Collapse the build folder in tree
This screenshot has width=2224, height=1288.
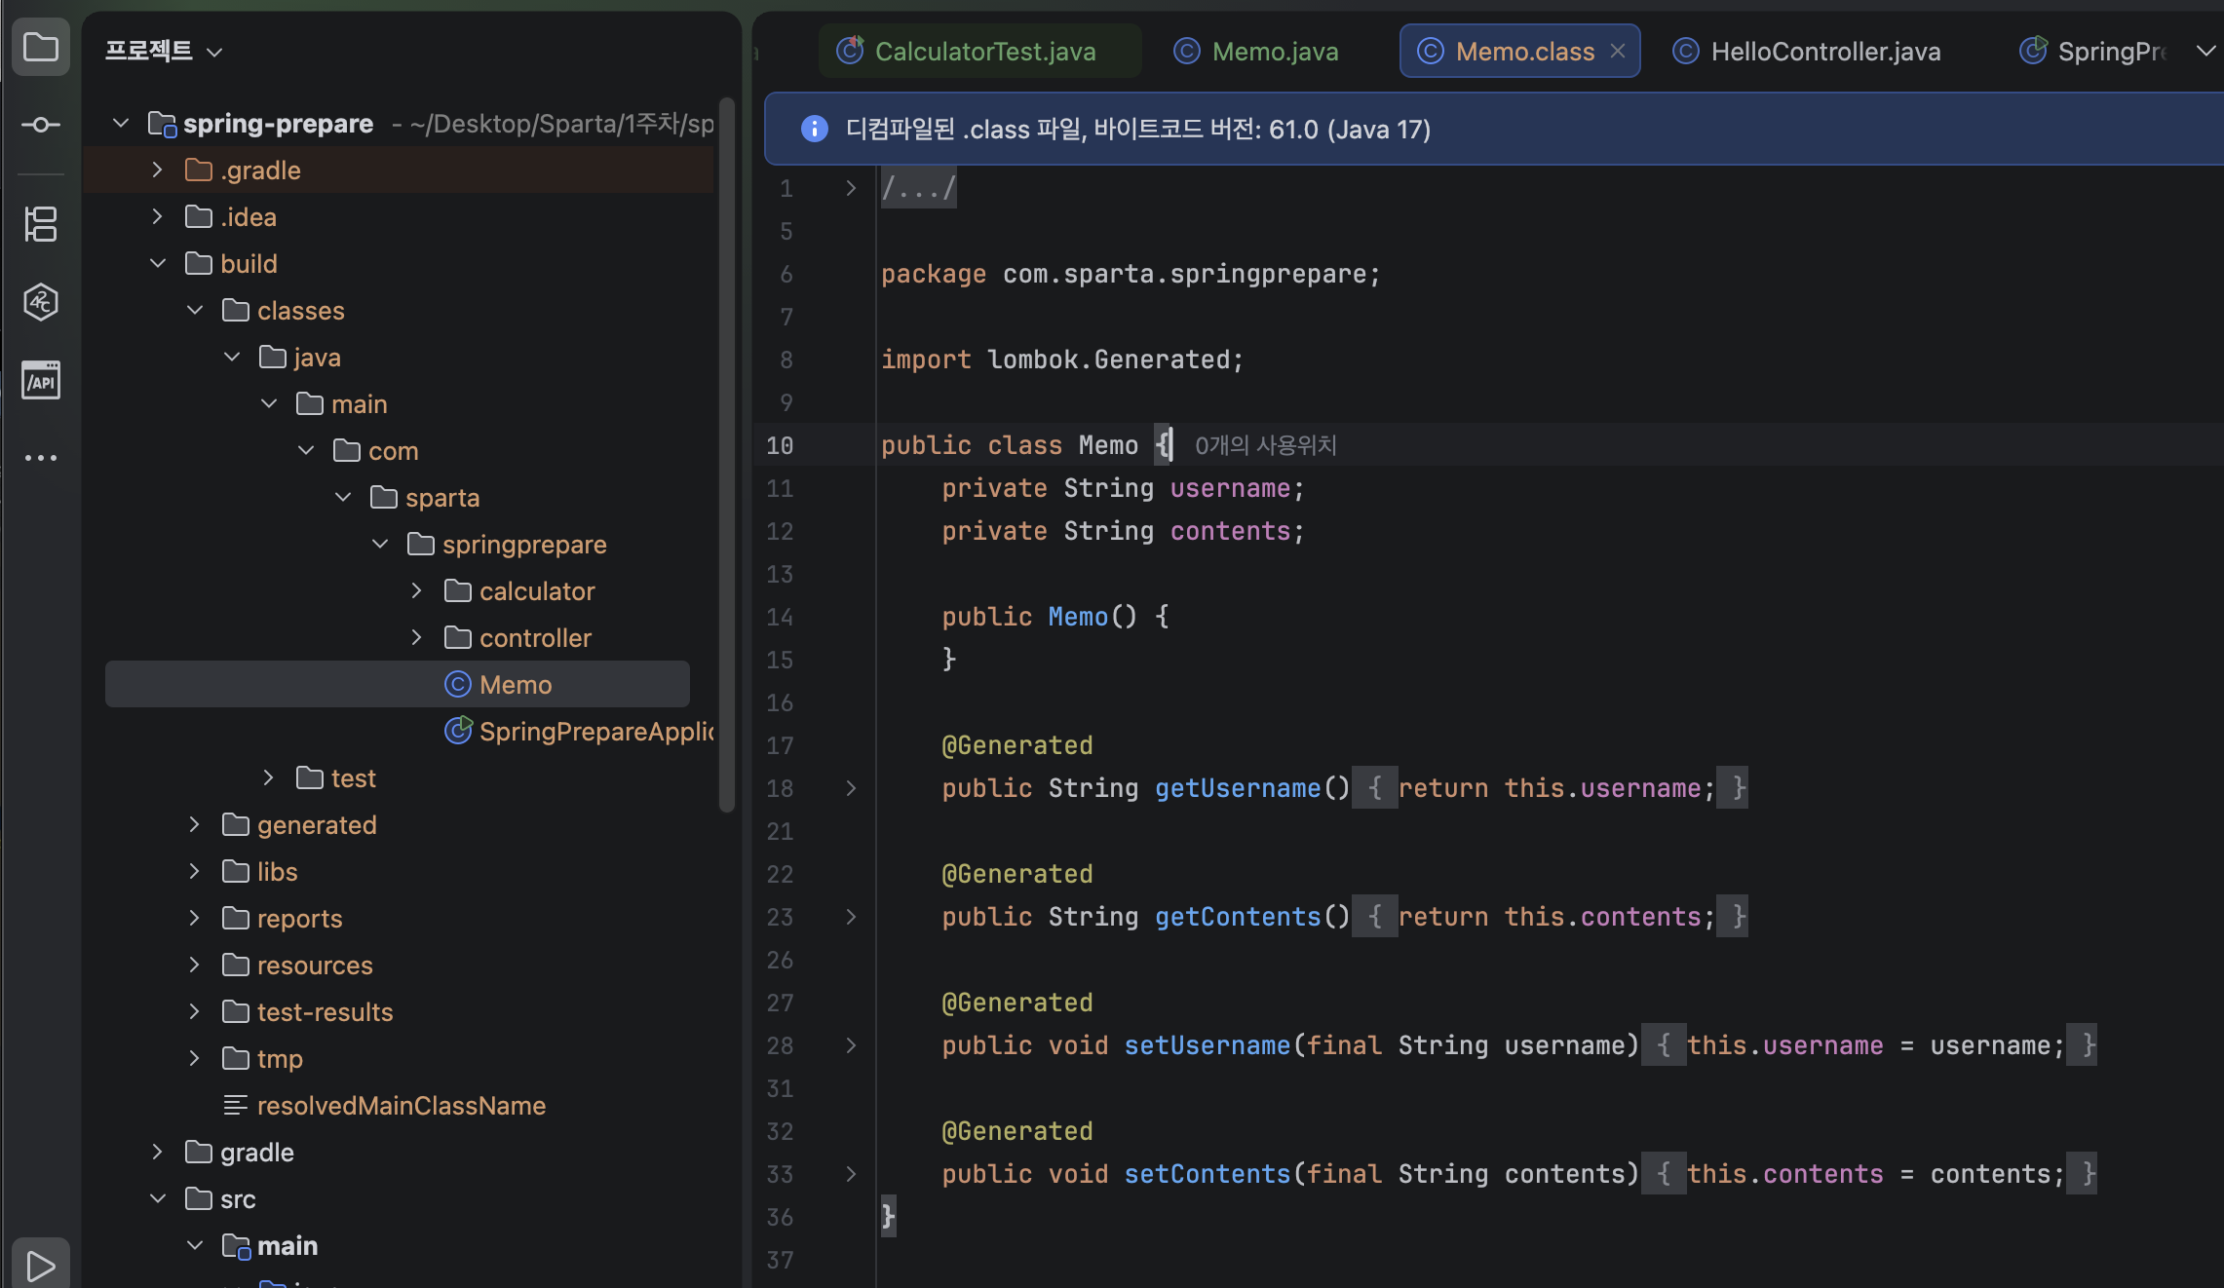click(x=158, y=263)
